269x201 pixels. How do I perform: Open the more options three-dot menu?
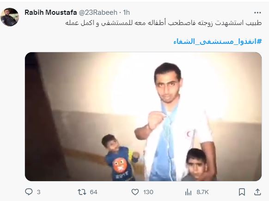pyautogui.click(x=257, y=12)
